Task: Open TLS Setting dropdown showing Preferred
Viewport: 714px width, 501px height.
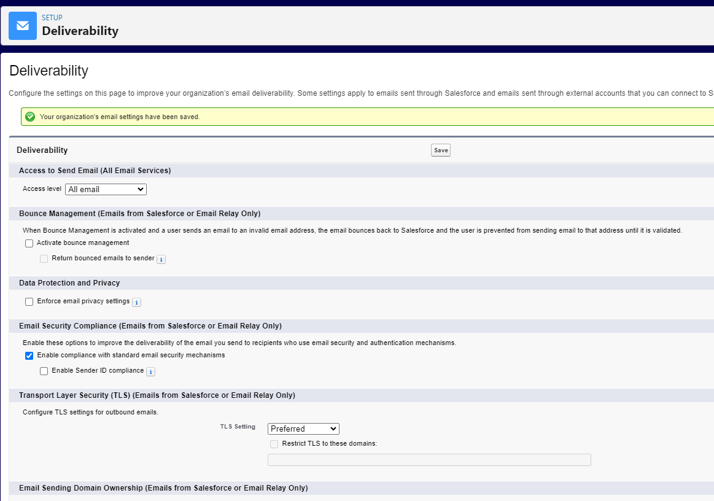Action: [x=303, y=429]
